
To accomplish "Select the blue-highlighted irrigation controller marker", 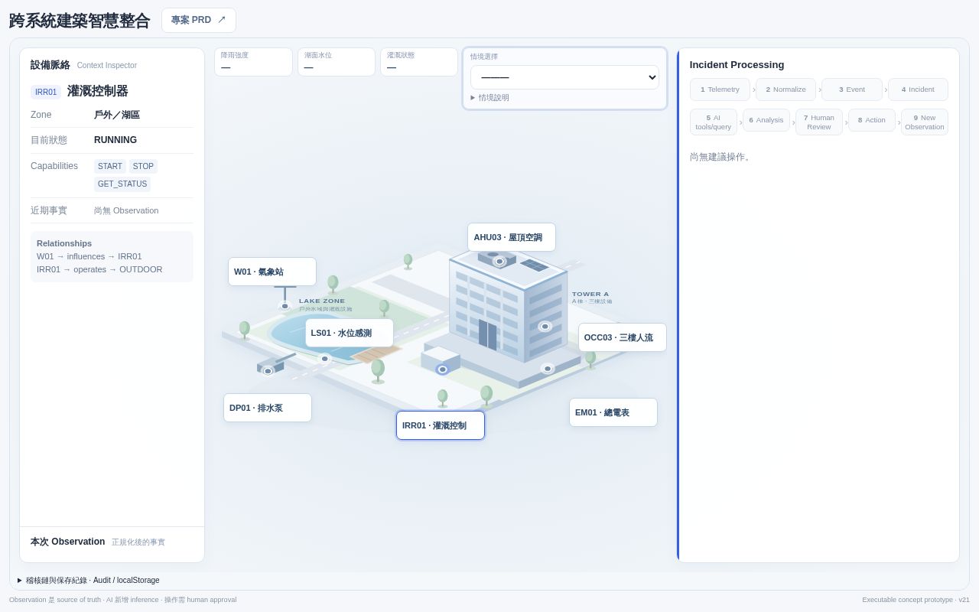I will [442, 369].
